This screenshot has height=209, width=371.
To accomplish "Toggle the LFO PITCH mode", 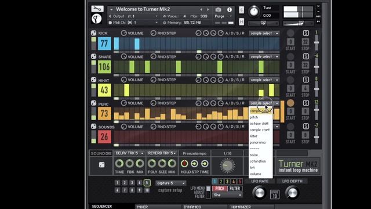I will click(220, 189).
